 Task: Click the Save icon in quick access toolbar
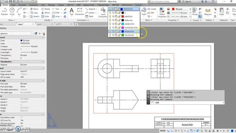pos(11,1)
